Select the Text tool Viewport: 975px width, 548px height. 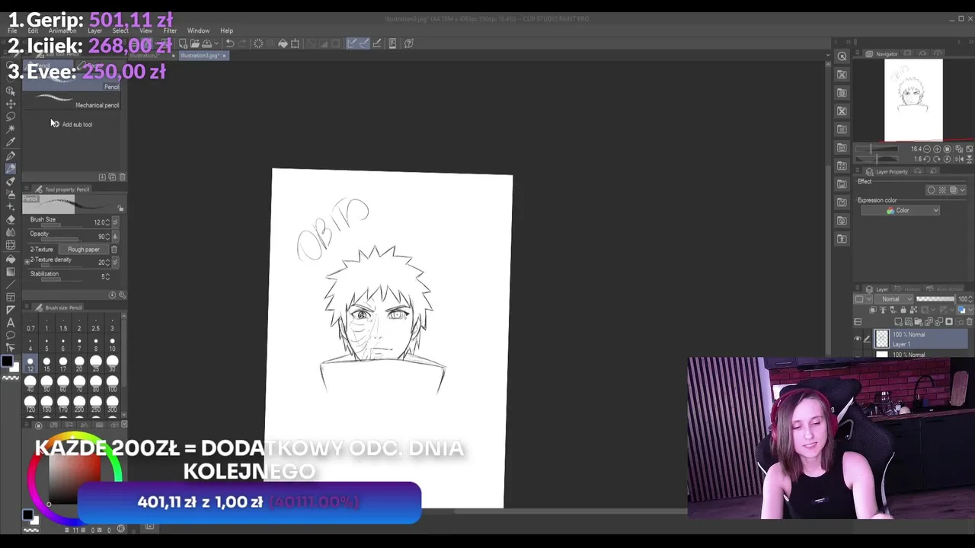pos(11,323)
